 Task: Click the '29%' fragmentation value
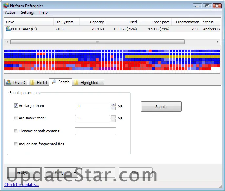pos(195,29)
